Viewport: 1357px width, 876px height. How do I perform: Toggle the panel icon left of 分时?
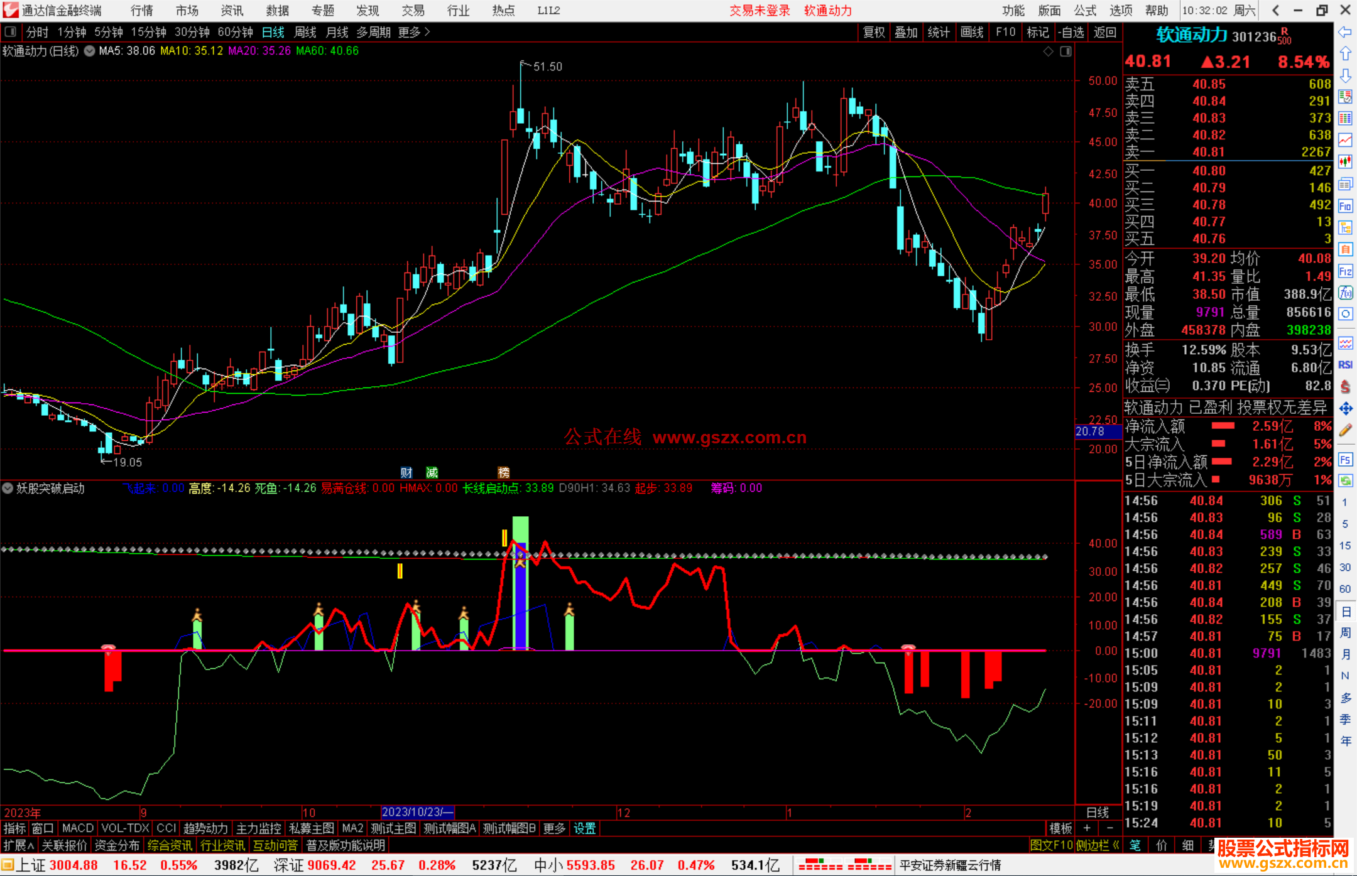[x=11, y=32]
